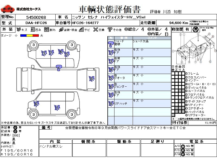Screen dimensions: 217x162
Task: Click the 車輌状態評価書 document title
Action: pyautogui.click(x=110, y=9)
